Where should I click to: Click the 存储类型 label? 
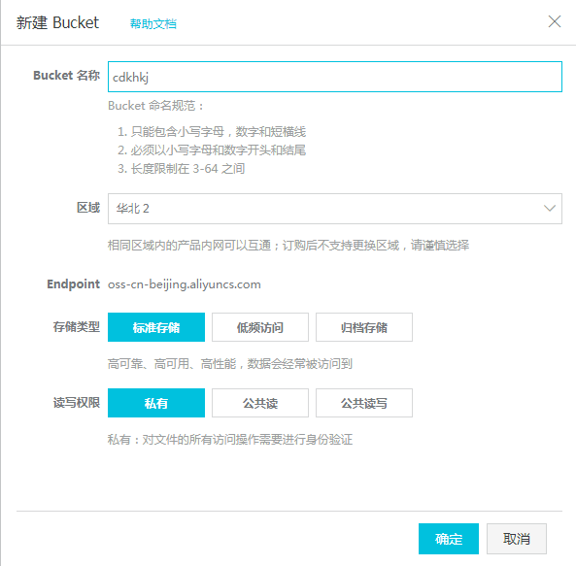77,326
